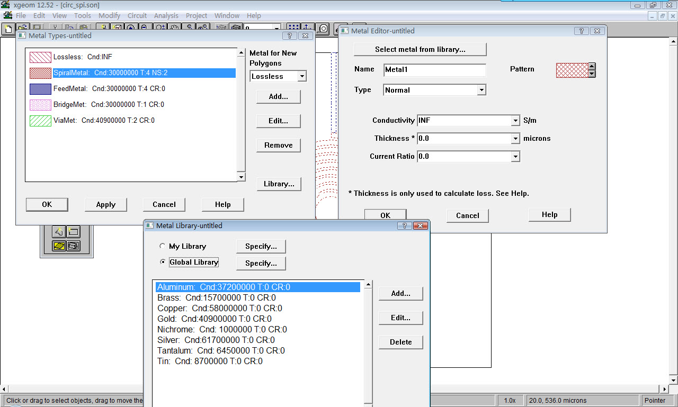
Task: Select Tantalum in the metal library list
Action: (221, 351)
